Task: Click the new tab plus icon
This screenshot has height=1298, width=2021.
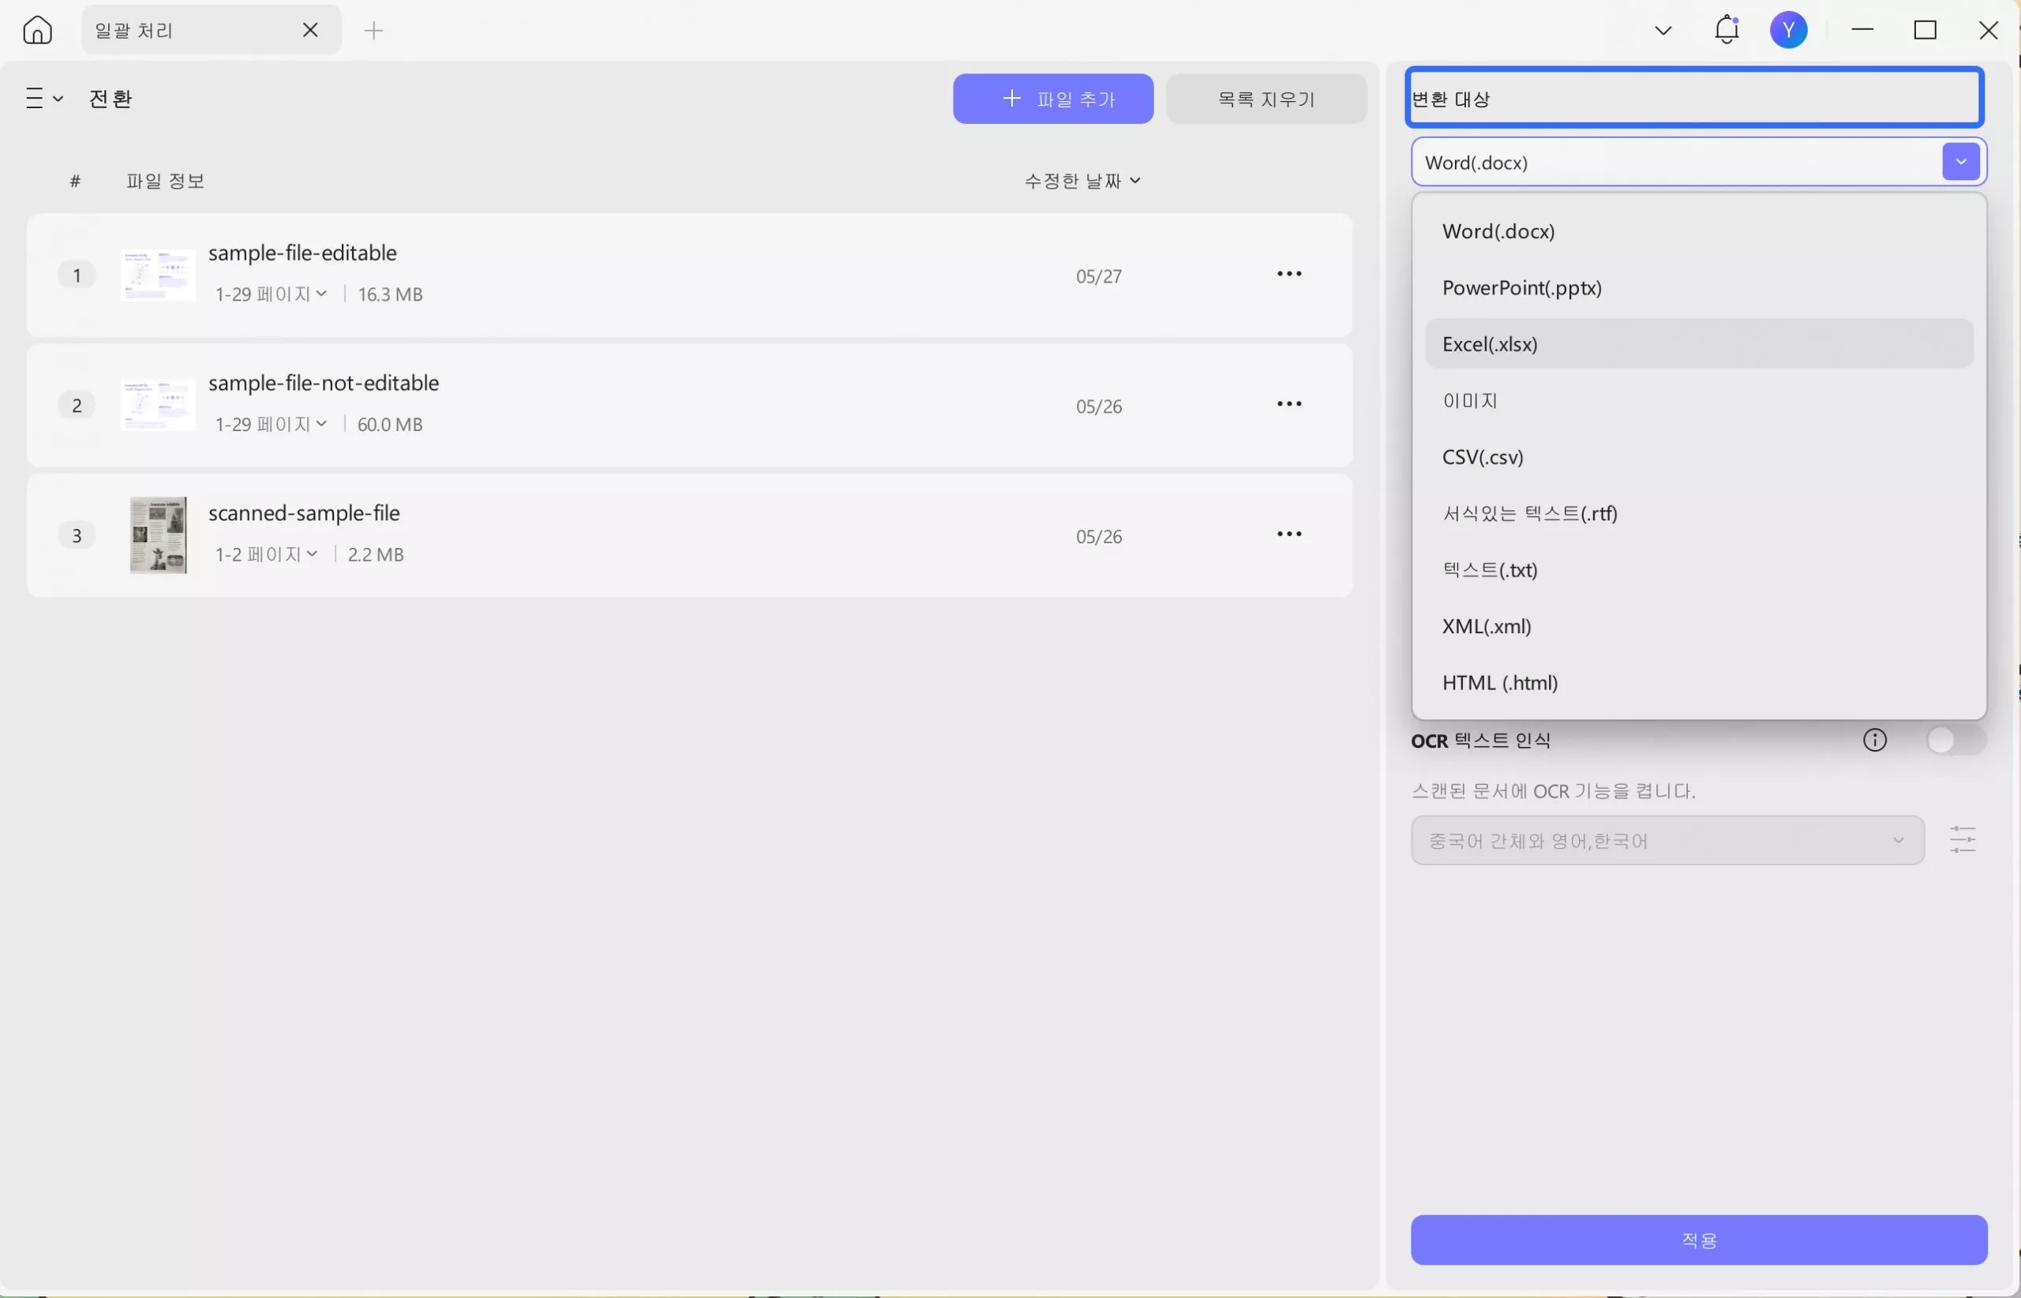Action: (373, 30)
